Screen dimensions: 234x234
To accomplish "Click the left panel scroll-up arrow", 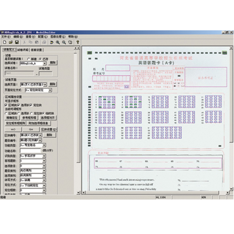I will click(x=78, y=48).
